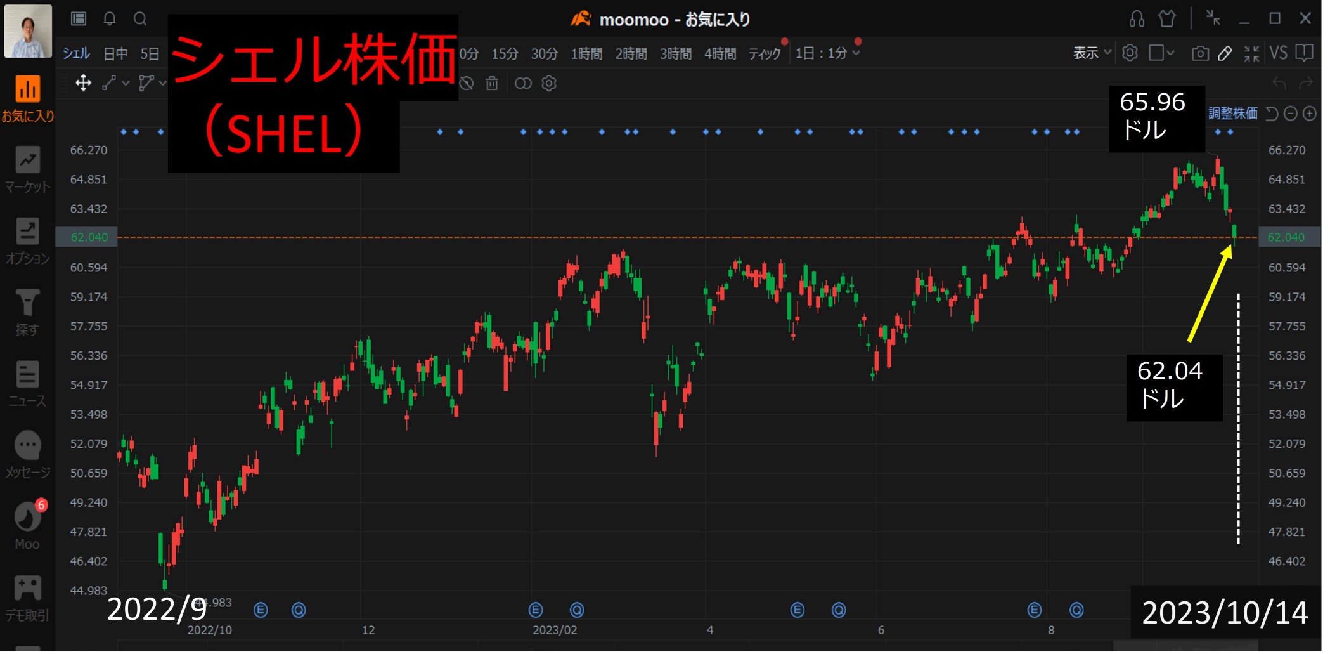
Task: Switch to the 5日 timeframe
Action: 150,54
